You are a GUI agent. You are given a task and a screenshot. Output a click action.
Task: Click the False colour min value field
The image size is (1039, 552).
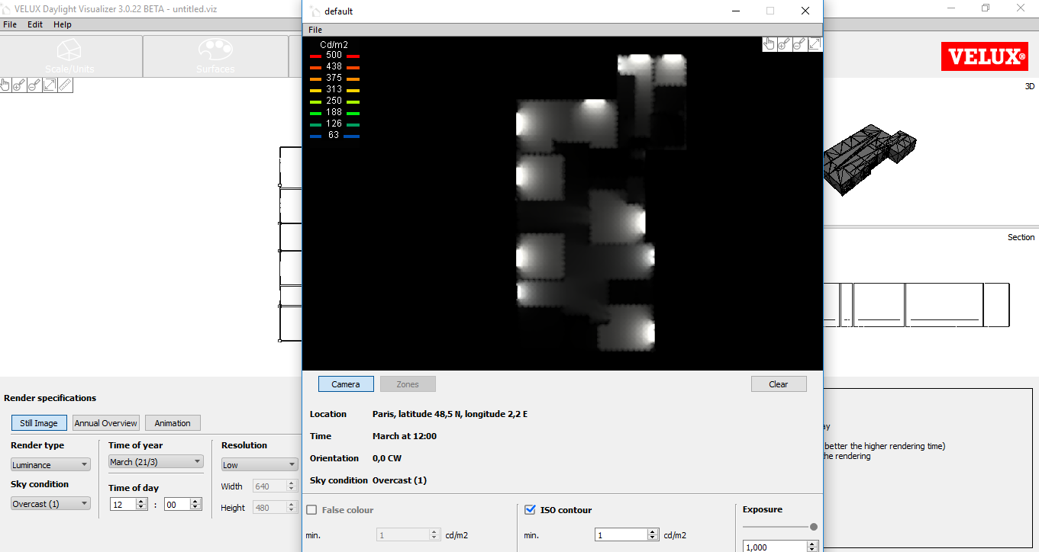click(403, 535)
